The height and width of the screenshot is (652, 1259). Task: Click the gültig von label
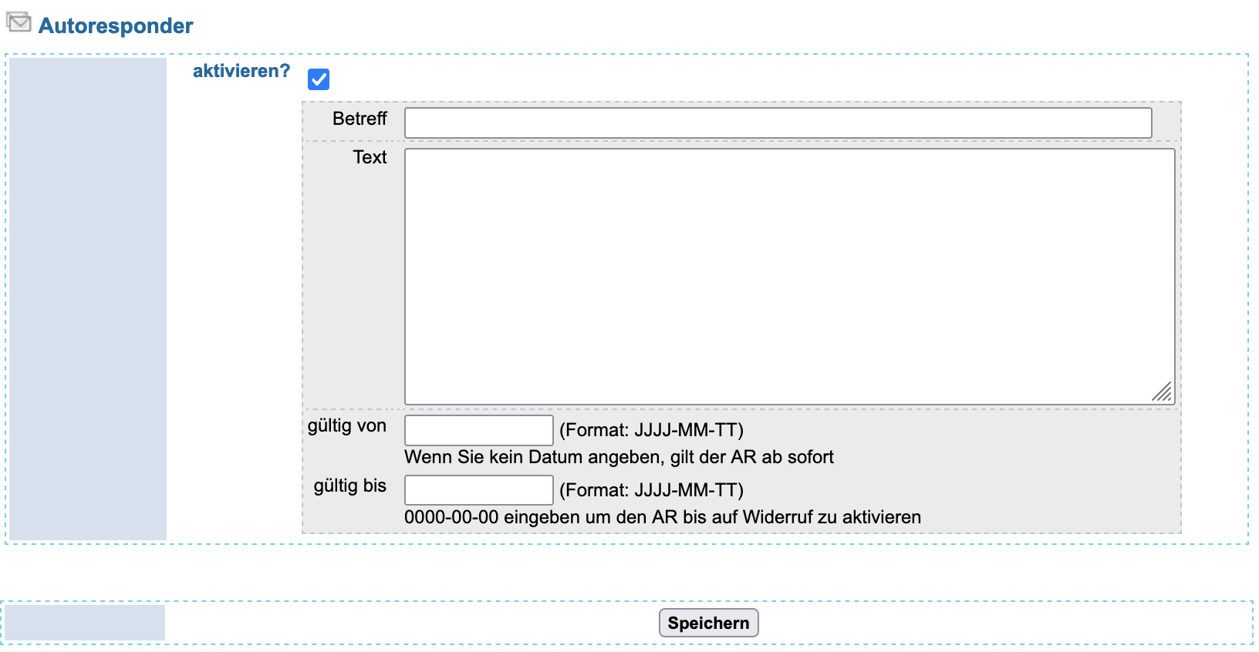point(347,425)
